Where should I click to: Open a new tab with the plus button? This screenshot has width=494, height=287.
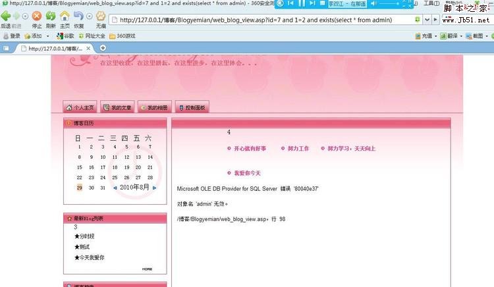pos(103,48)
